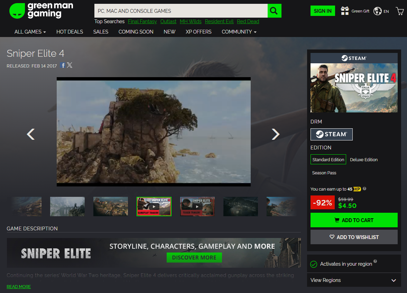
Task: Open the NEW games page
Action: (169, 32)
